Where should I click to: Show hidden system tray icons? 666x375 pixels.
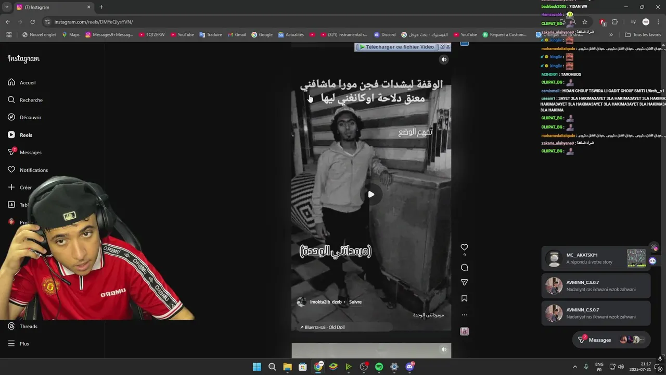(575, 367)
